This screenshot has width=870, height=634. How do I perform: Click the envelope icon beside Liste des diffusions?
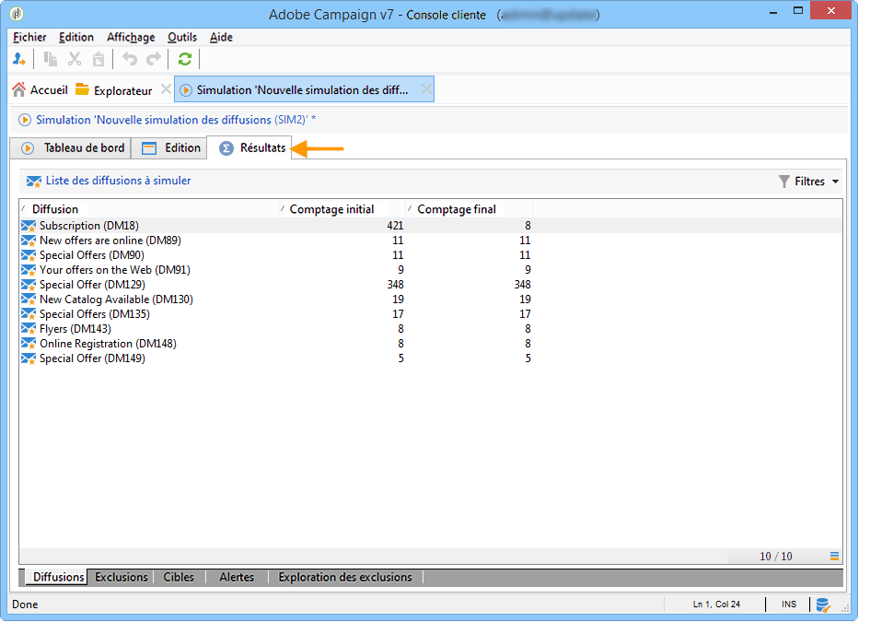(x=33, y=181)
